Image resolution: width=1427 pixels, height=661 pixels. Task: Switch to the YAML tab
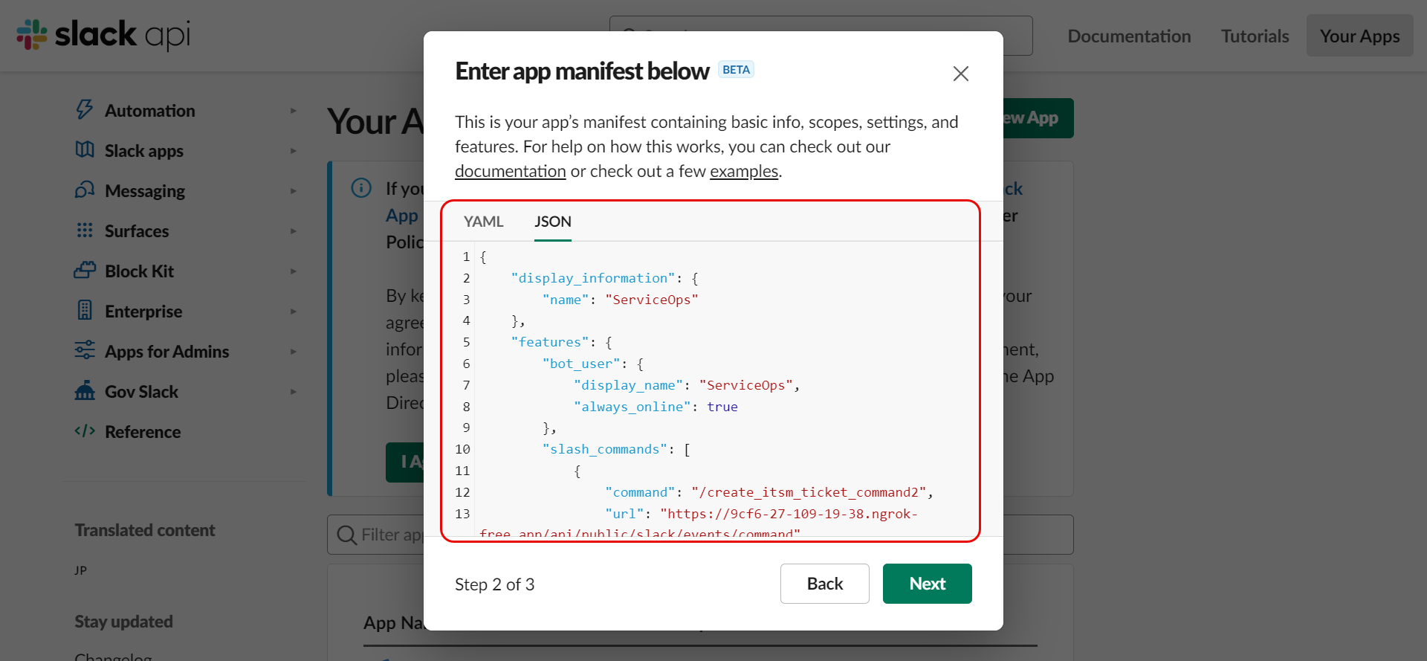click(x=483, y=222)
